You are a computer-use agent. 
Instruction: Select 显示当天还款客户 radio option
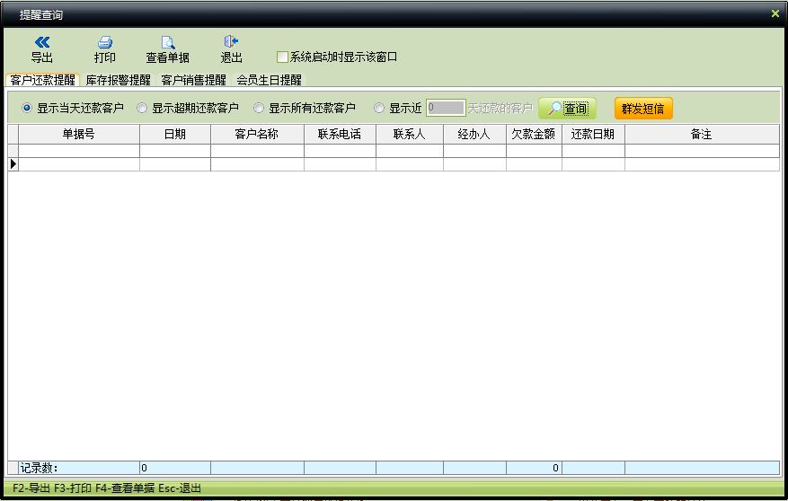[x=27, y=108]
